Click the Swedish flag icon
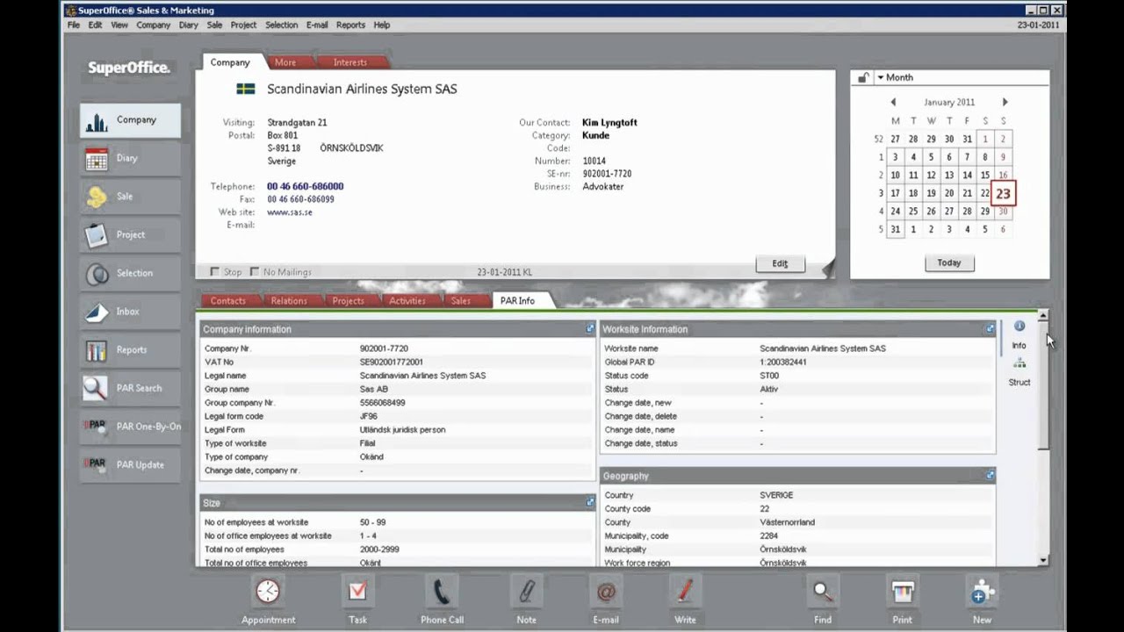The height and width of the screenshot is (632, 1124). point(246,89)
